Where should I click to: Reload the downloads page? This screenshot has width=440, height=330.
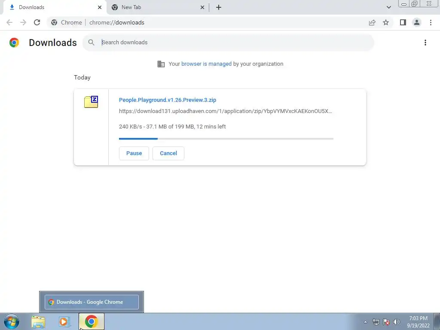pyautogui.click(x=37, y=22)
